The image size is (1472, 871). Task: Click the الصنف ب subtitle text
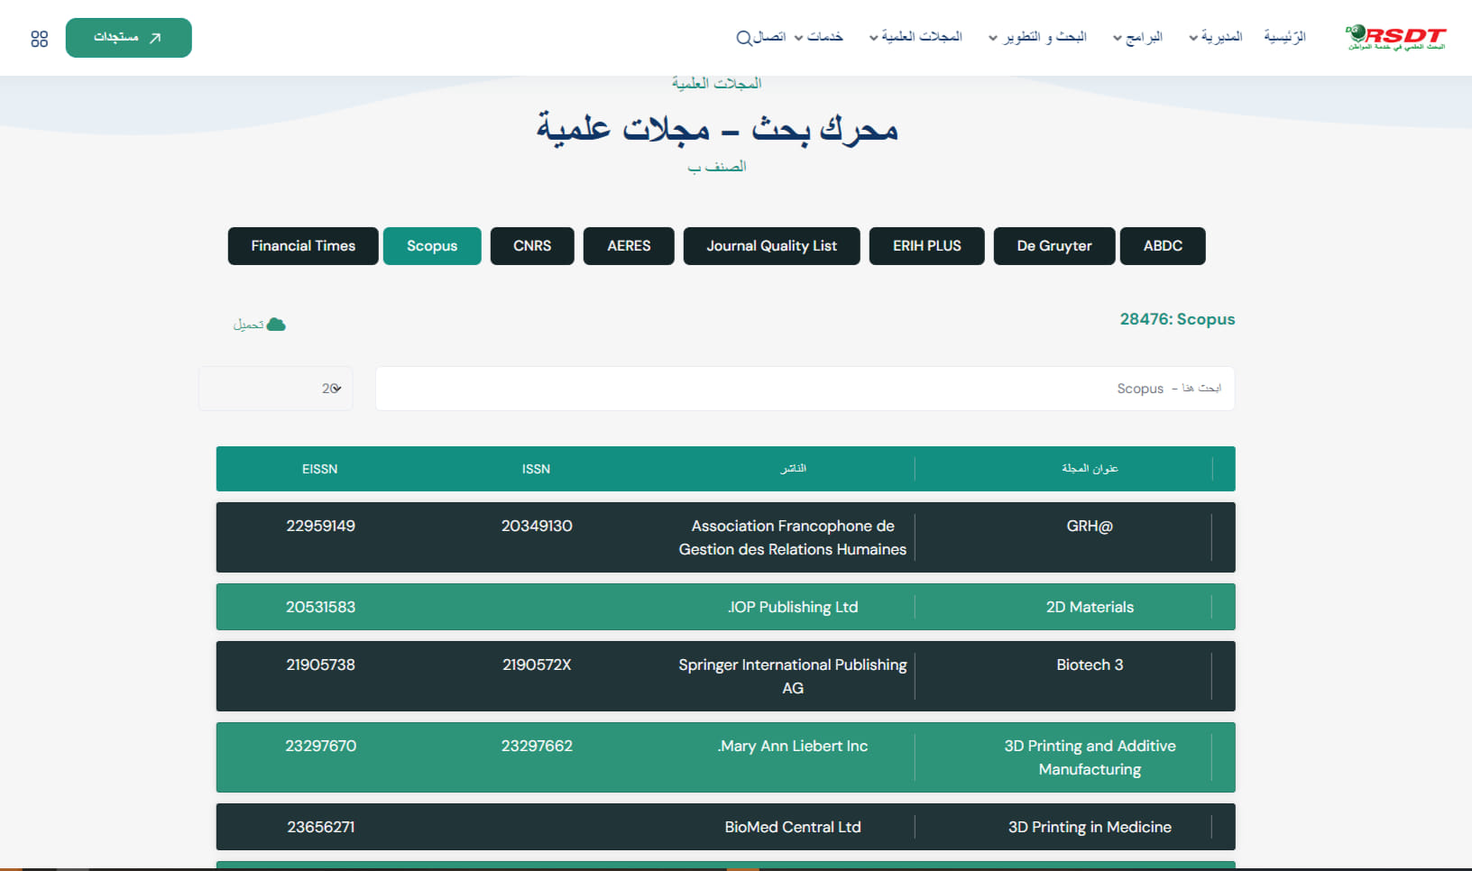point(717,167)
